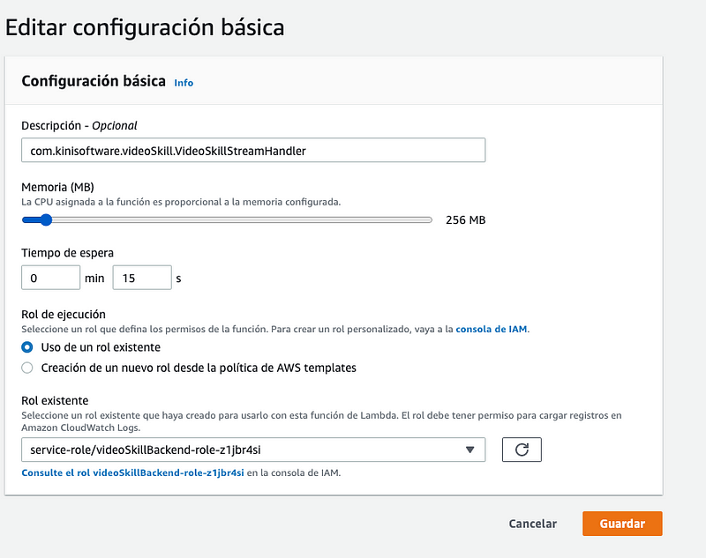Select 'Uso de un rol existente' radio
The height and width of the screenshot is (558, 706).
point(27,347)
